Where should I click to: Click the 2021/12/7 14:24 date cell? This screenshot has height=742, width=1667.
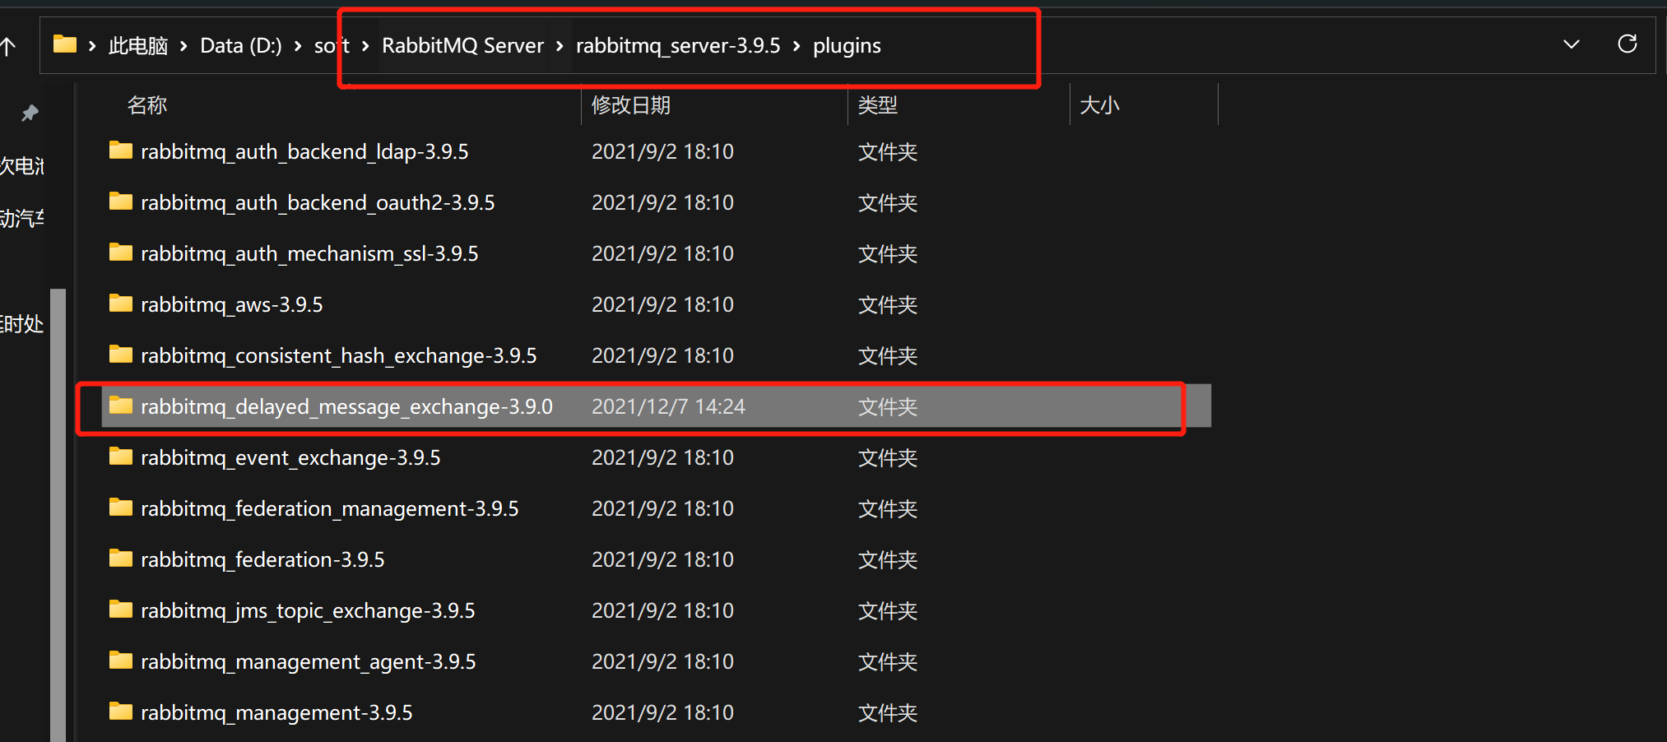coord(668,406)
